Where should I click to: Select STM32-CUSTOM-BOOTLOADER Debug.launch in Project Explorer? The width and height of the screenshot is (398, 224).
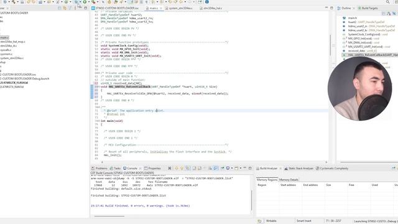coord(25,78)
